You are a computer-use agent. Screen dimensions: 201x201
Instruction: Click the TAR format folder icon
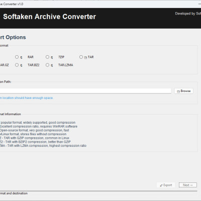coord(85,57)
